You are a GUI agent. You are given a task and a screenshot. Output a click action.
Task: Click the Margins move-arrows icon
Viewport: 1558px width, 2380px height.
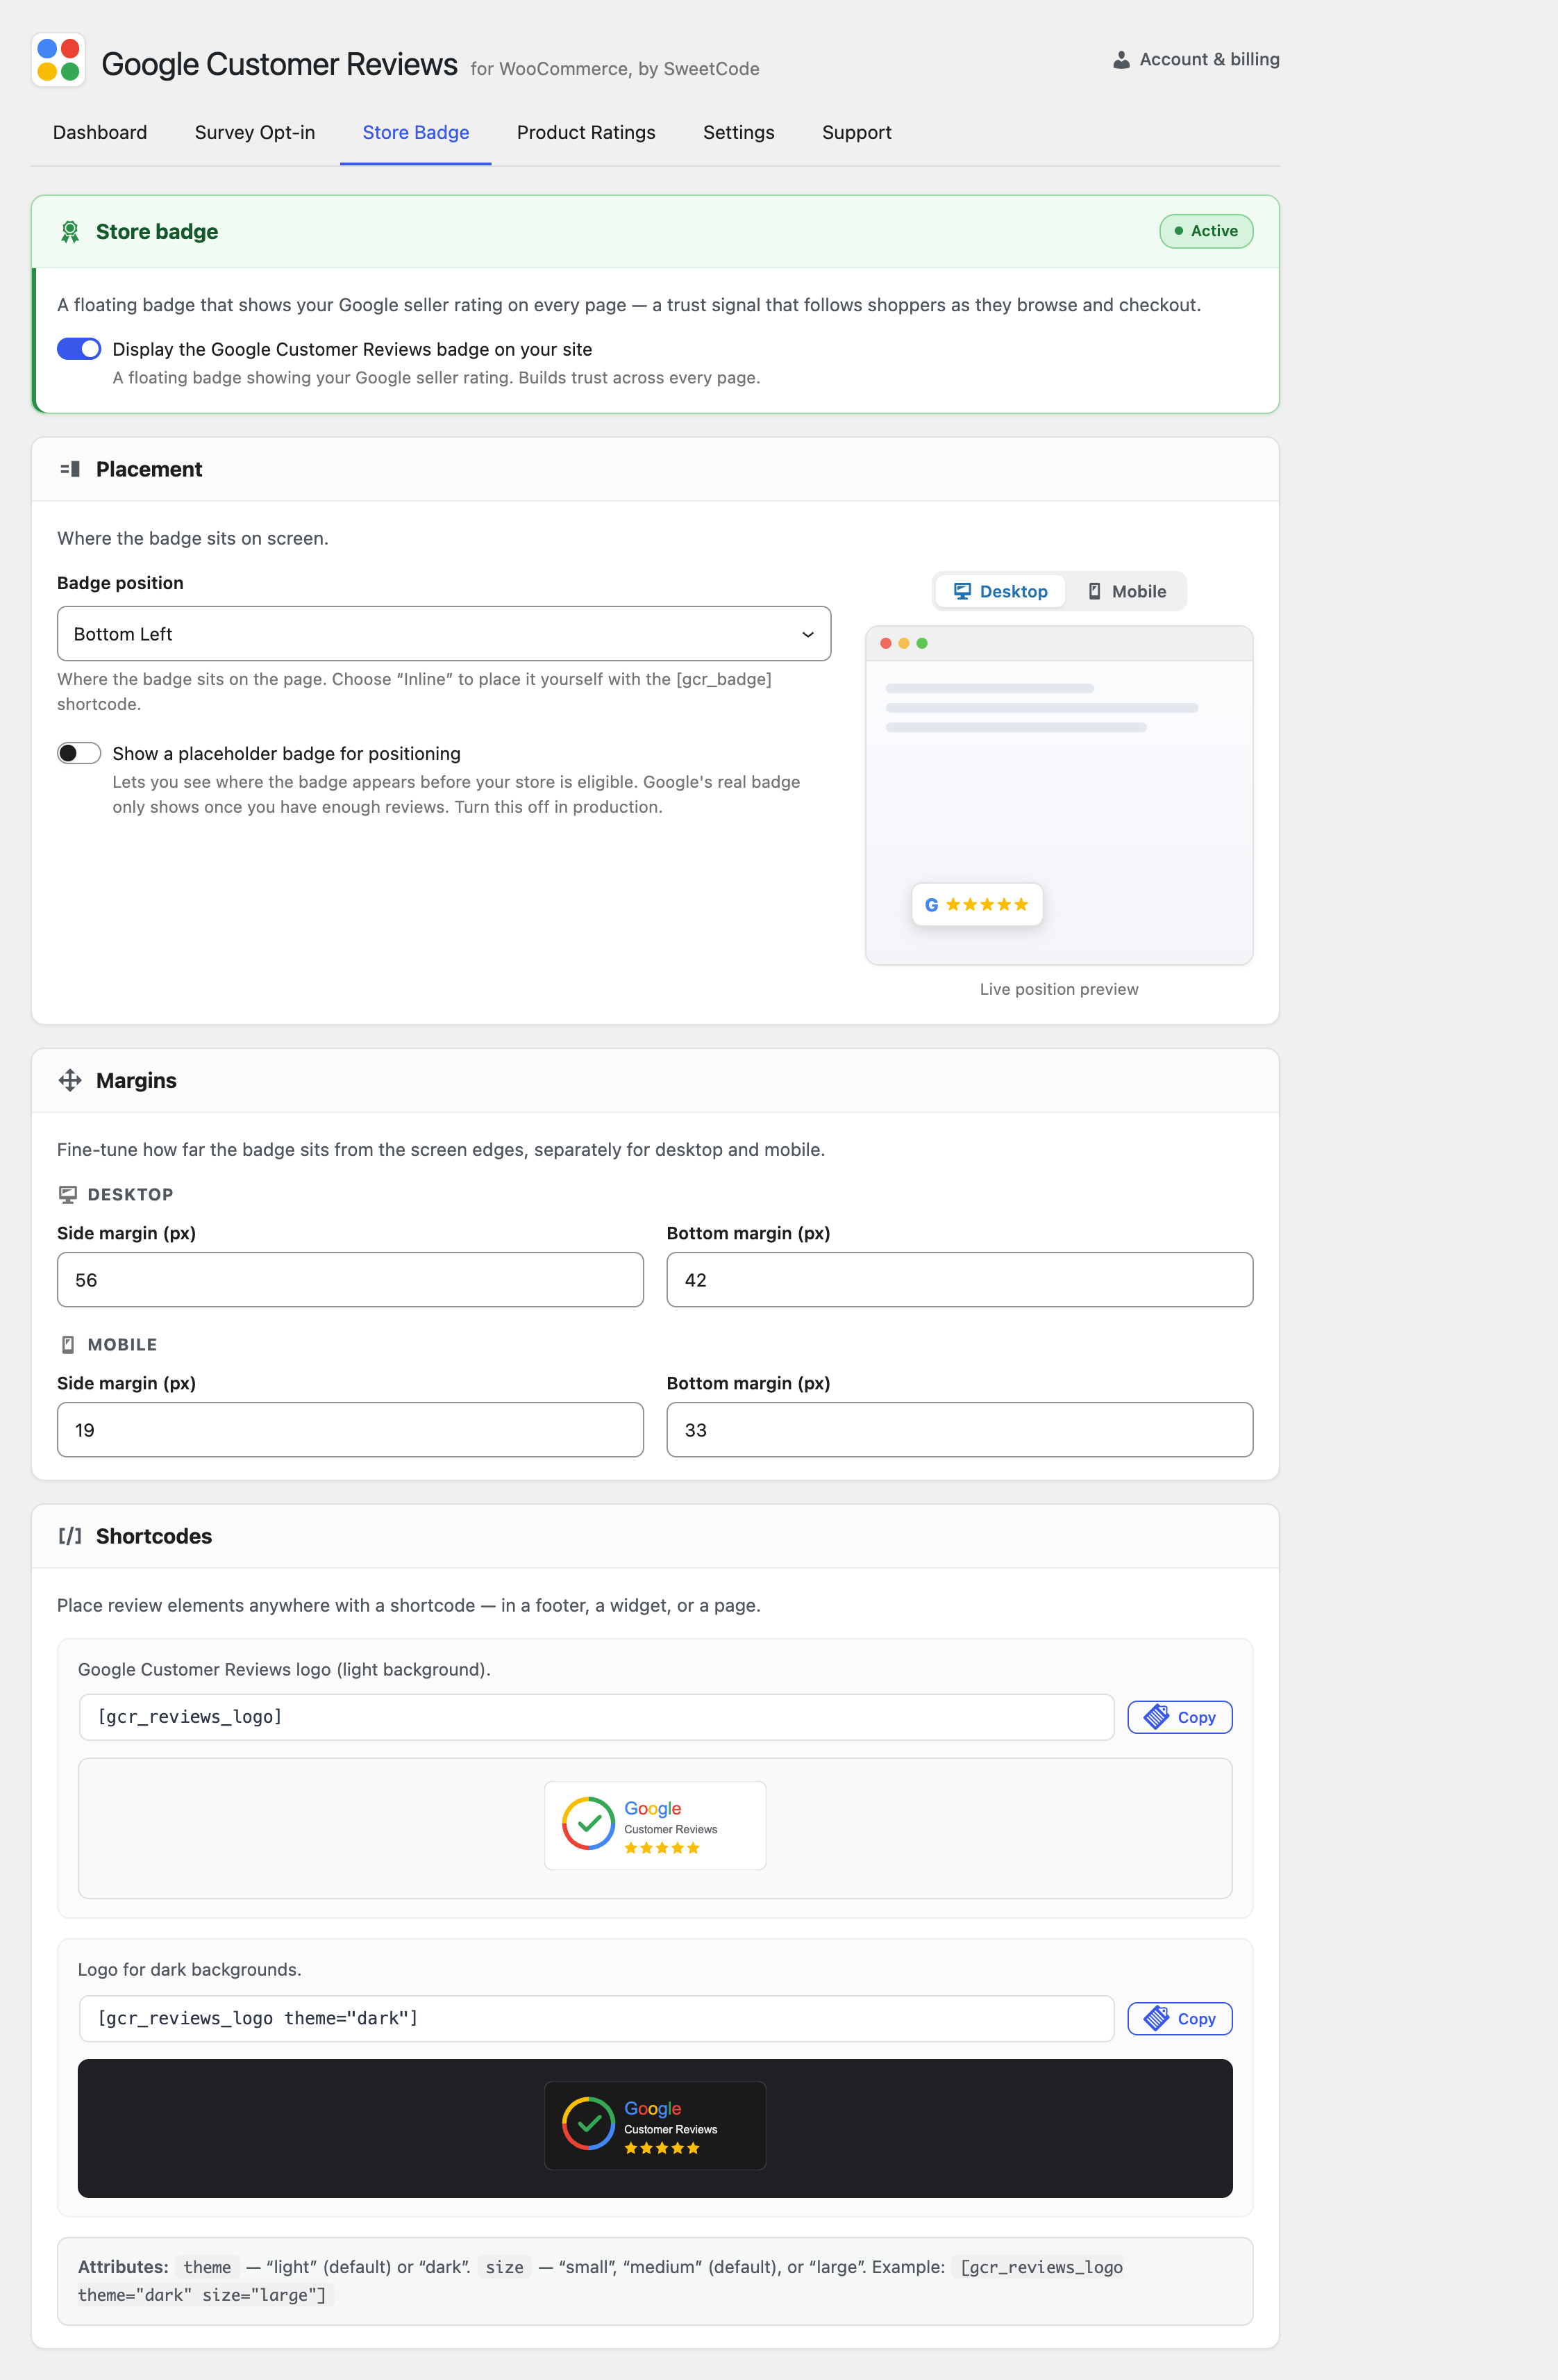[x=70, y=1080]
